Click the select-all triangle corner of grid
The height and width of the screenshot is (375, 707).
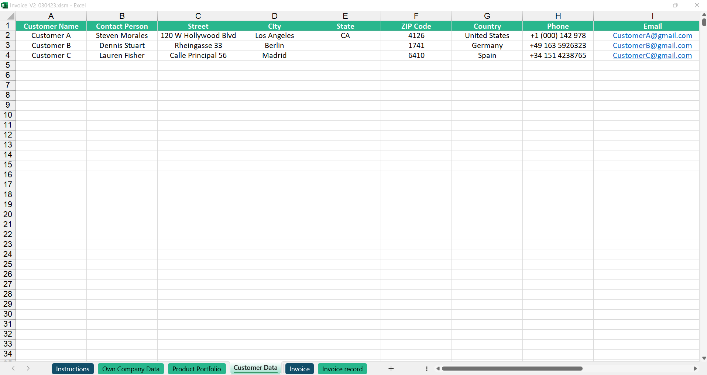[x=11, y=16]
